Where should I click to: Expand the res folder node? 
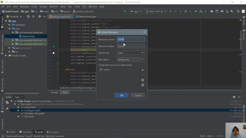10,52
